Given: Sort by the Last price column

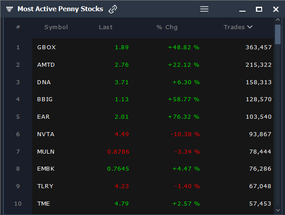Looking at the screenshot, I should (x=106, y=27).
